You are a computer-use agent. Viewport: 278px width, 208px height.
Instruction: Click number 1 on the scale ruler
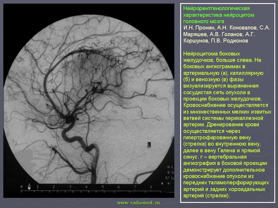click(38, 187)
